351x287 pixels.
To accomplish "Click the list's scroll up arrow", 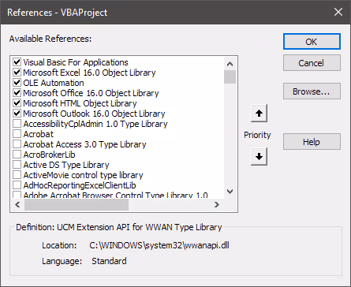I will coord(230,64).
